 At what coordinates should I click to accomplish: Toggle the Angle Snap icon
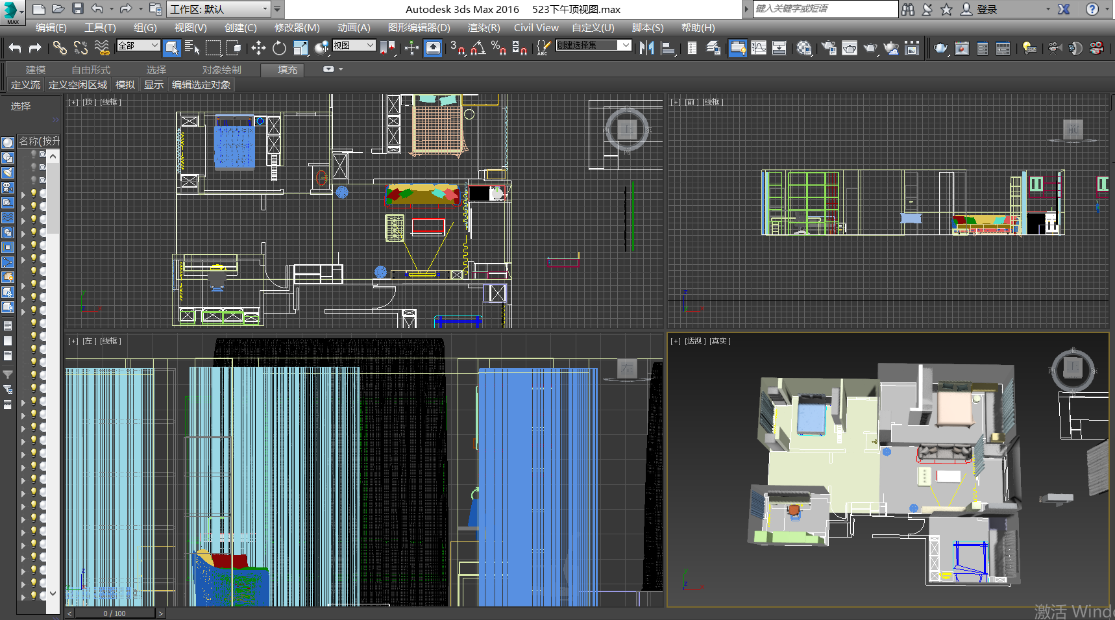tap(478, 48)
